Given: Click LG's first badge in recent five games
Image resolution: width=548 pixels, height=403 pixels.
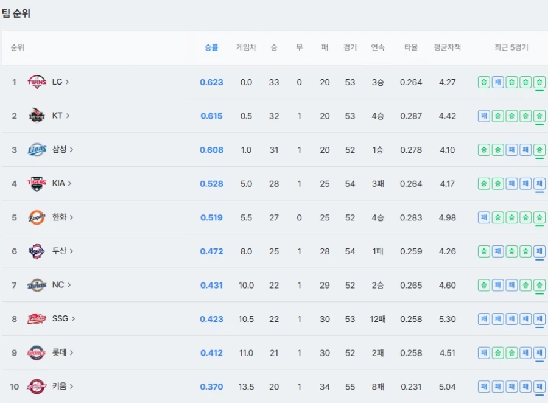Looking at the screenshot, I should point(483,82).
